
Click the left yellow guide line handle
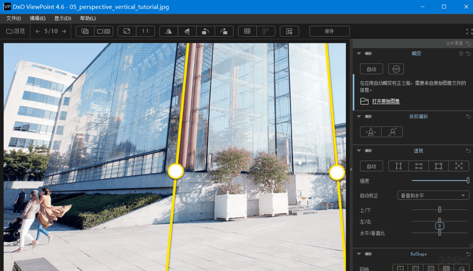(175, 171)
